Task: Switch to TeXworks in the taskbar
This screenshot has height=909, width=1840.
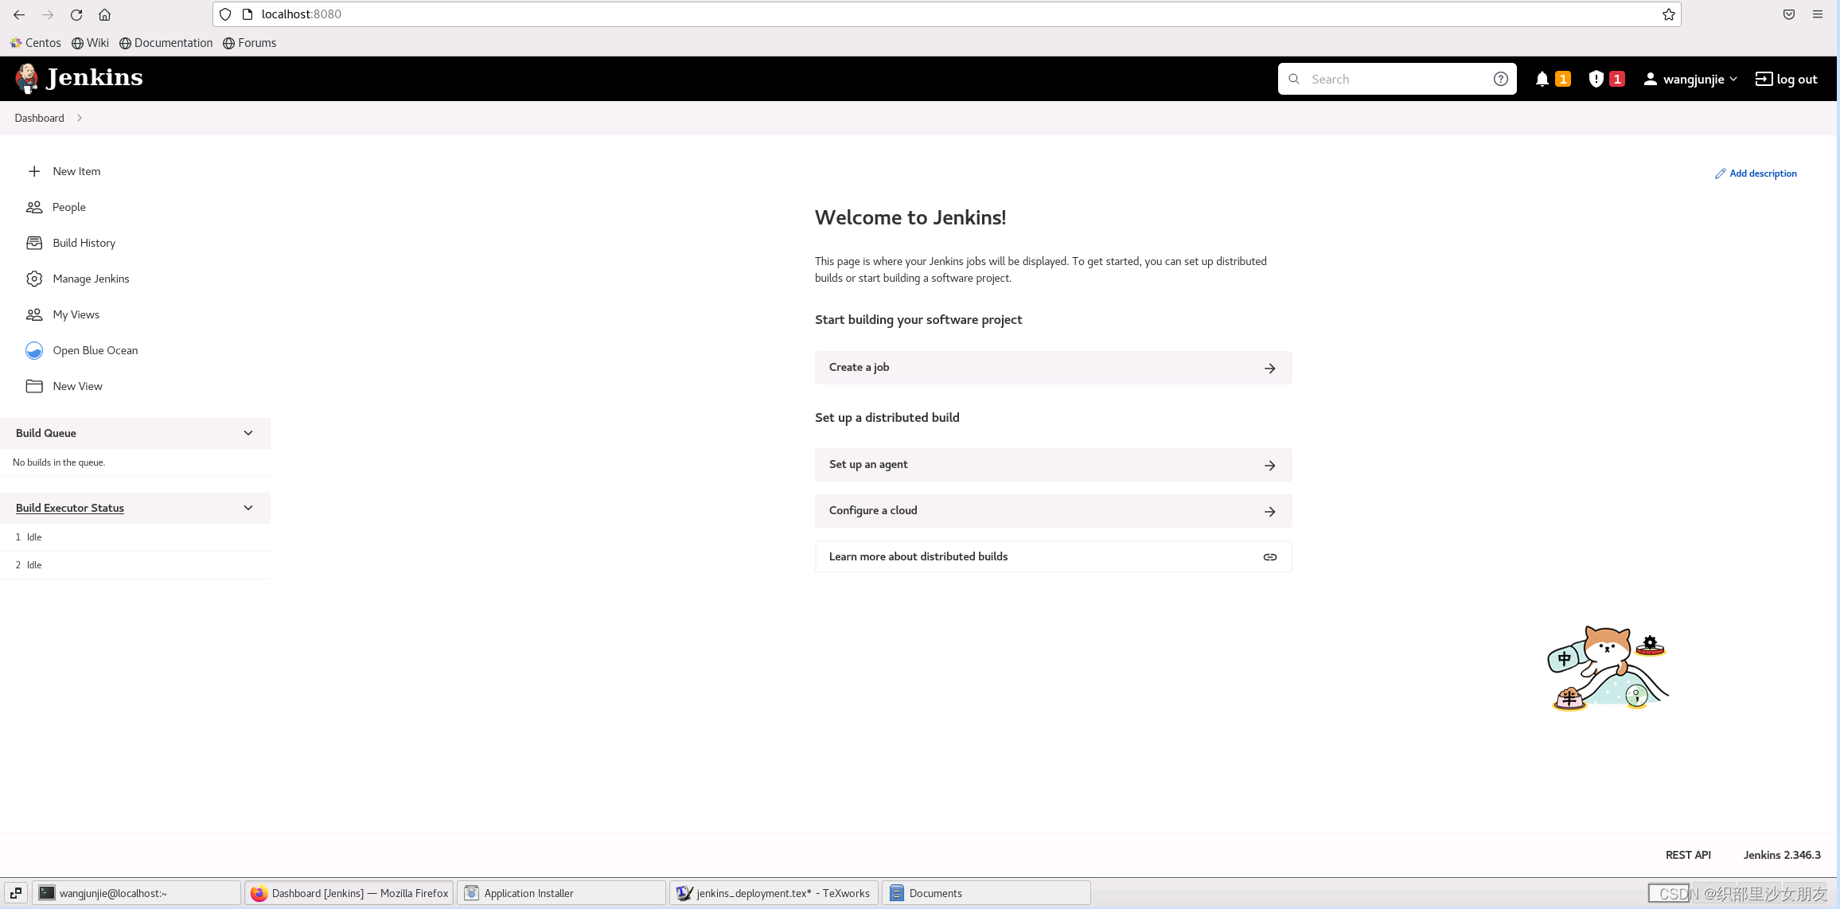Action: tap(774, 893)
